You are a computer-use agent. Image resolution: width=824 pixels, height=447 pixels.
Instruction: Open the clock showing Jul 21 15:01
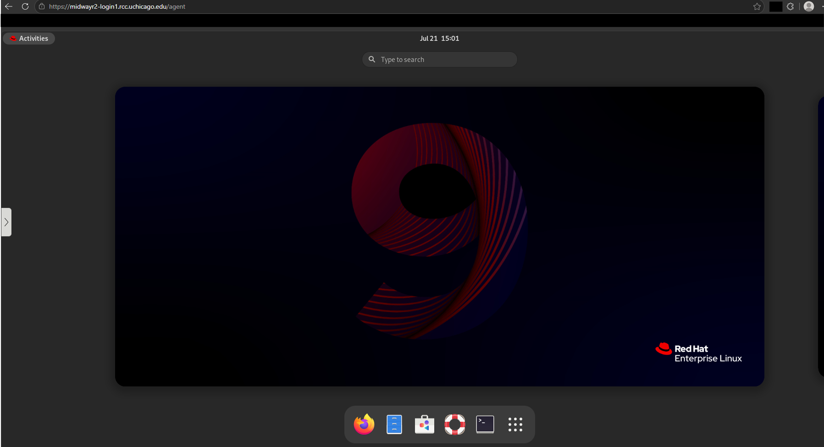(439, 39)
